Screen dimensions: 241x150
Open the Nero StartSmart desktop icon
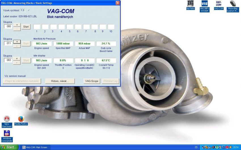coord(7,122)
